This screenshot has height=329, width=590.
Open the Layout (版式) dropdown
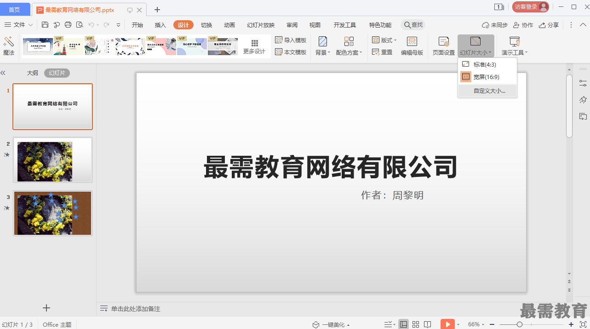click(x=384, y=40)
